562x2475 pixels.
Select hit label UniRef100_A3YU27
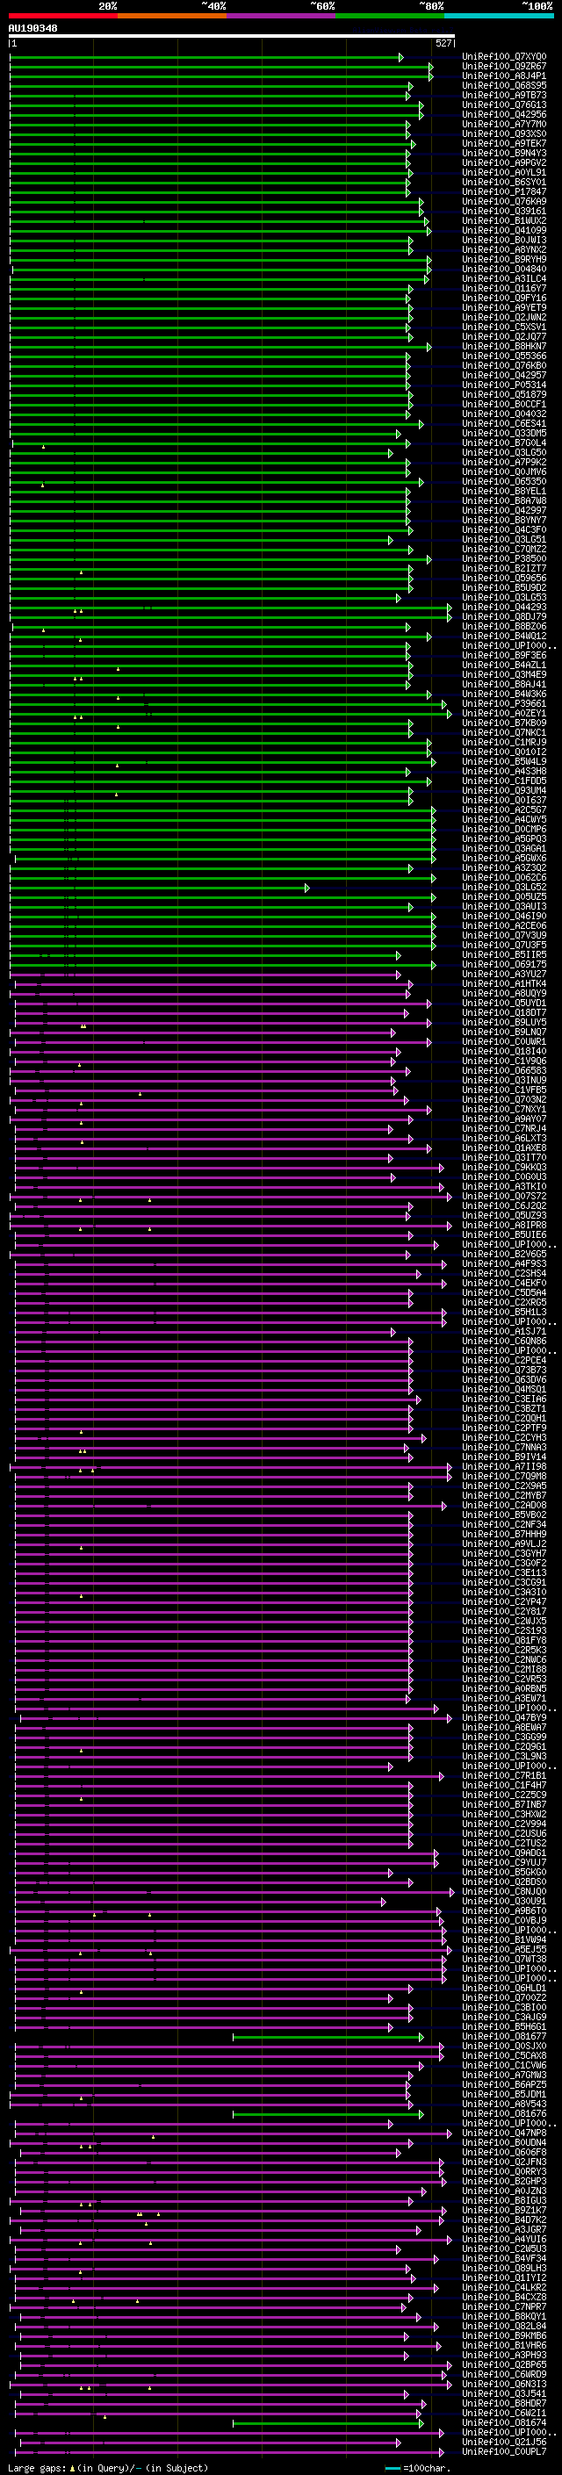tap(504, 975)
